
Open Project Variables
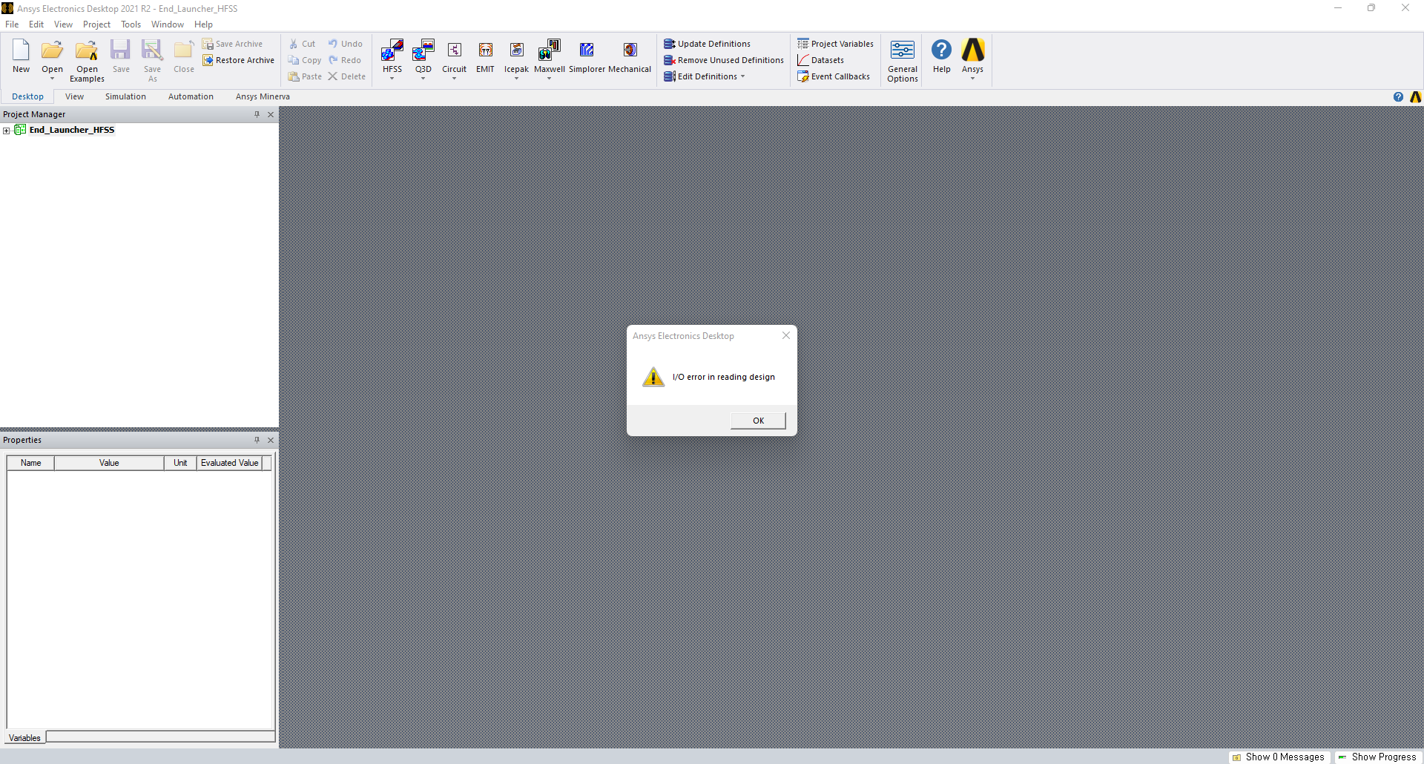tap(835, 44)
